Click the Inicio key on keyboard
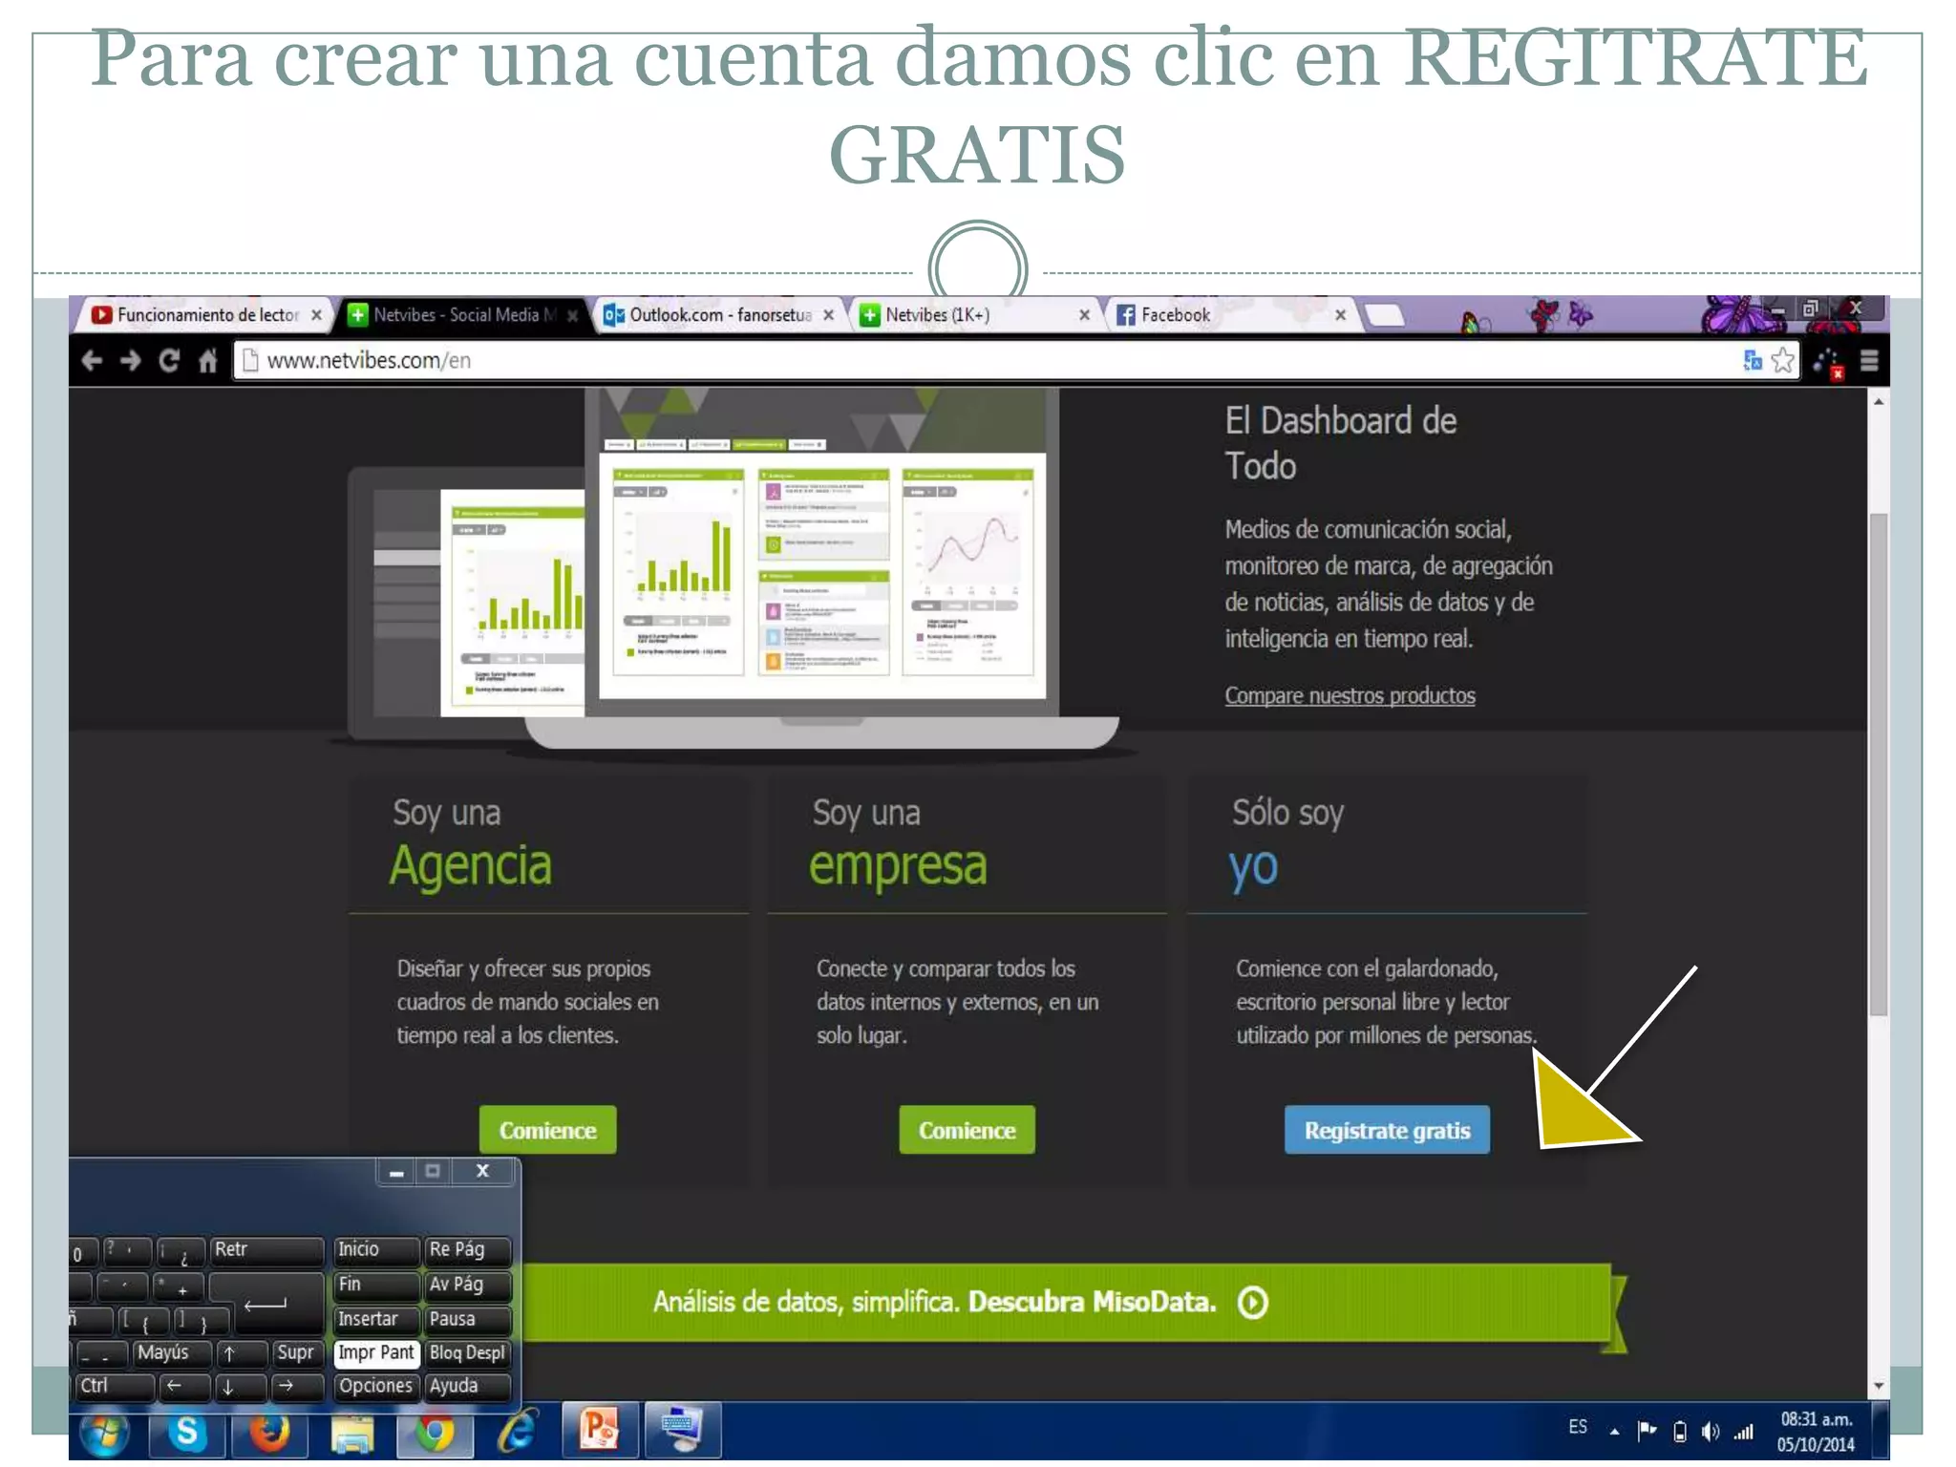The height and width of the screenshot is (1467, 1956). tap(376, 1249)
